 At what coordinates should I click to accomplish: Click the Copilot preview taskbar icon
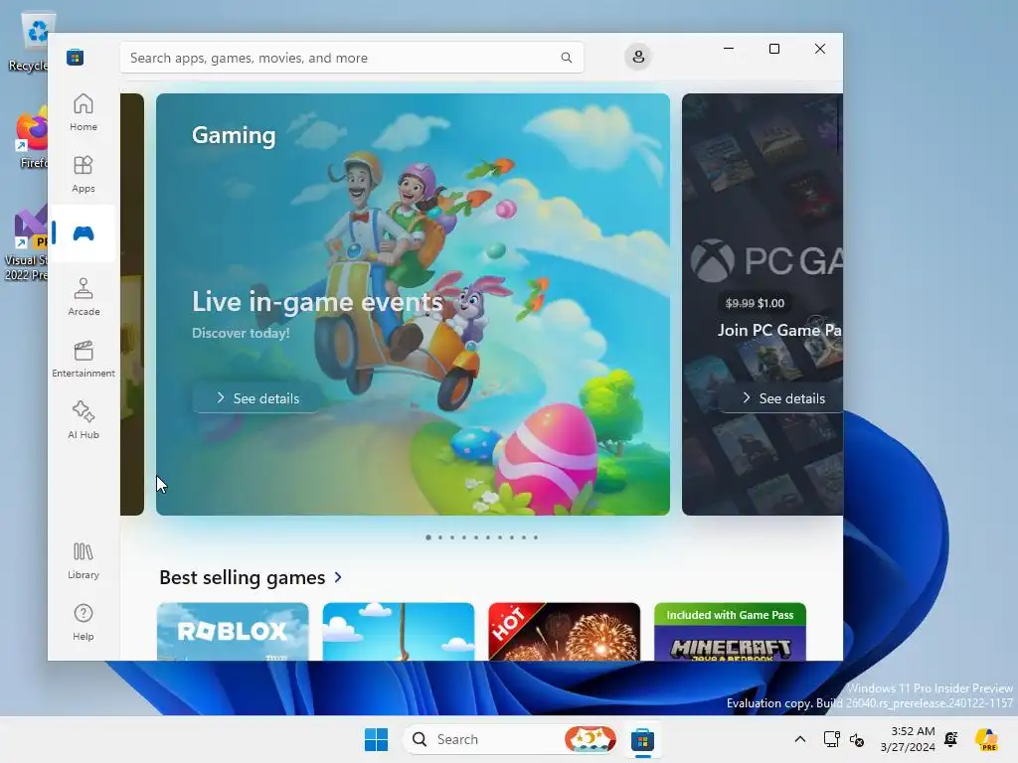pyautogui.click(x=987, y=739)
